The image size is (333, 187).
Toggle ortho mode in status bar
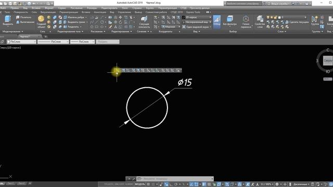click(x=171, y=184)
